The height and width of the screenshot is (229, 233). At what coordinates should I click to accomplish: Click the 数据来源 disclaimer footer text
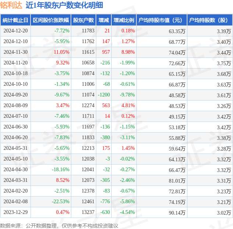pos(59,226)
